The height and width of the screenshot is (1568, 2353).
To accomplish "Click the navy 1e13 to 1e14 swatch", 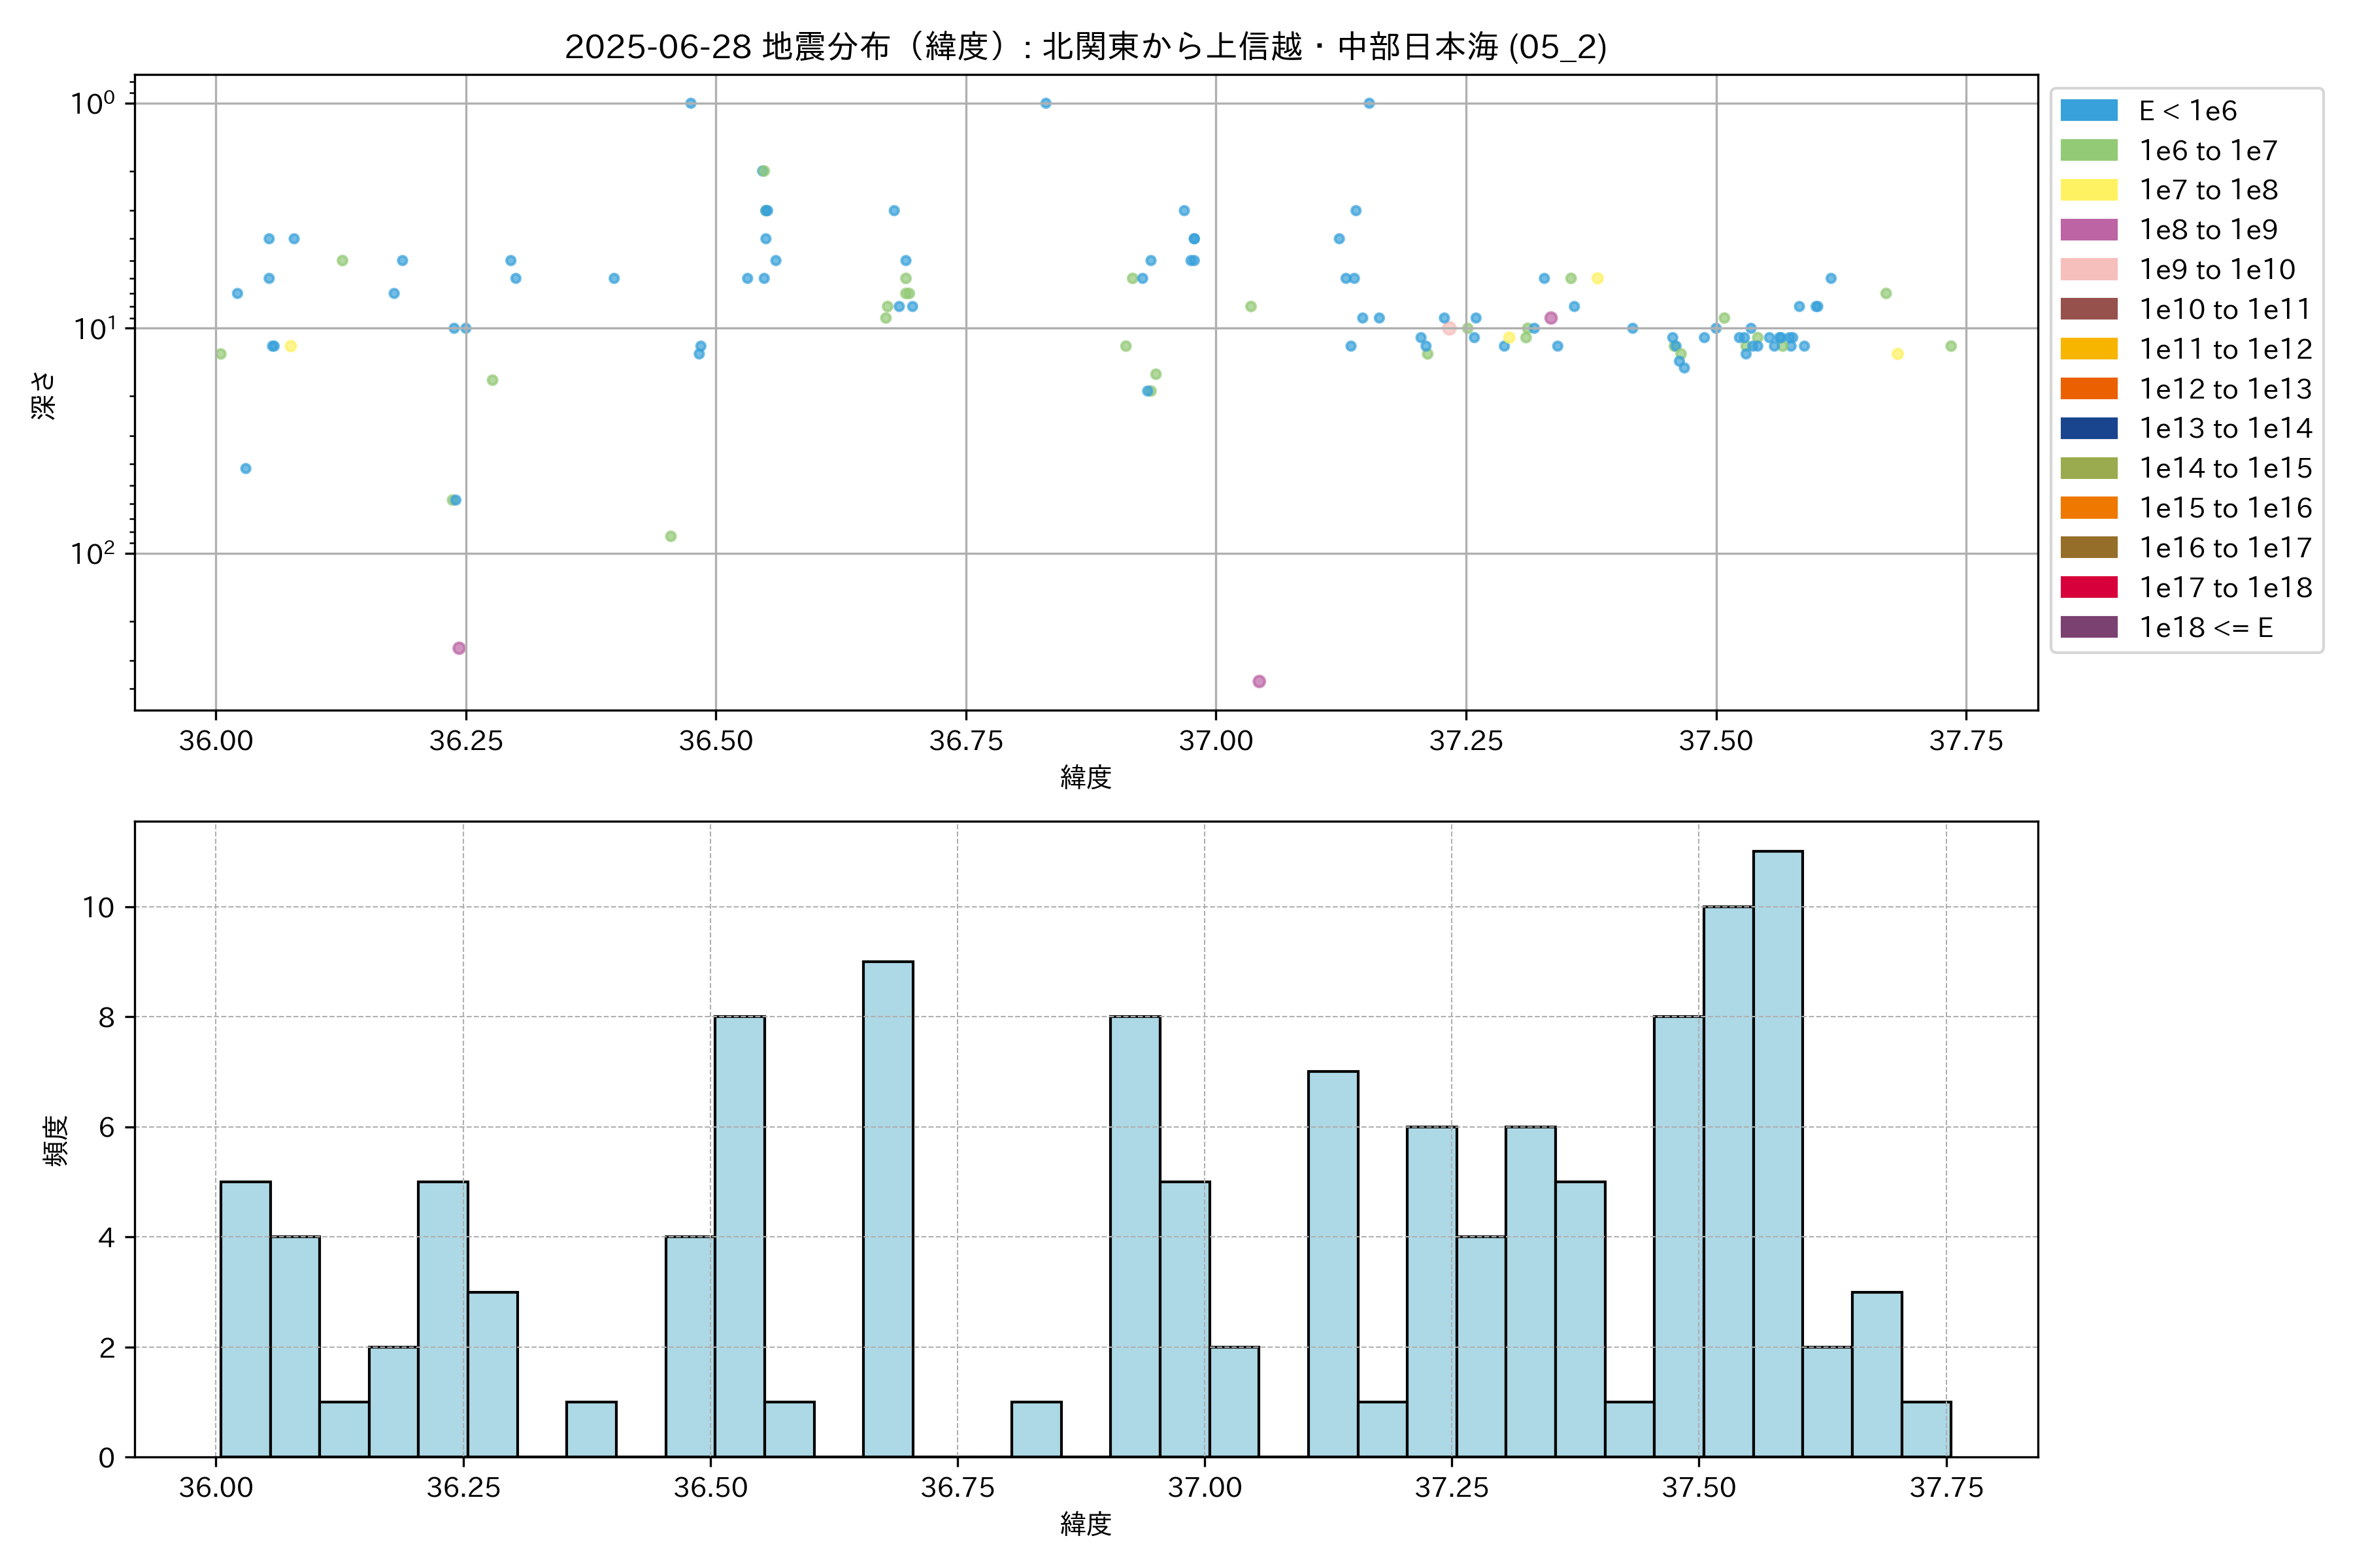I will [2088, 428].
